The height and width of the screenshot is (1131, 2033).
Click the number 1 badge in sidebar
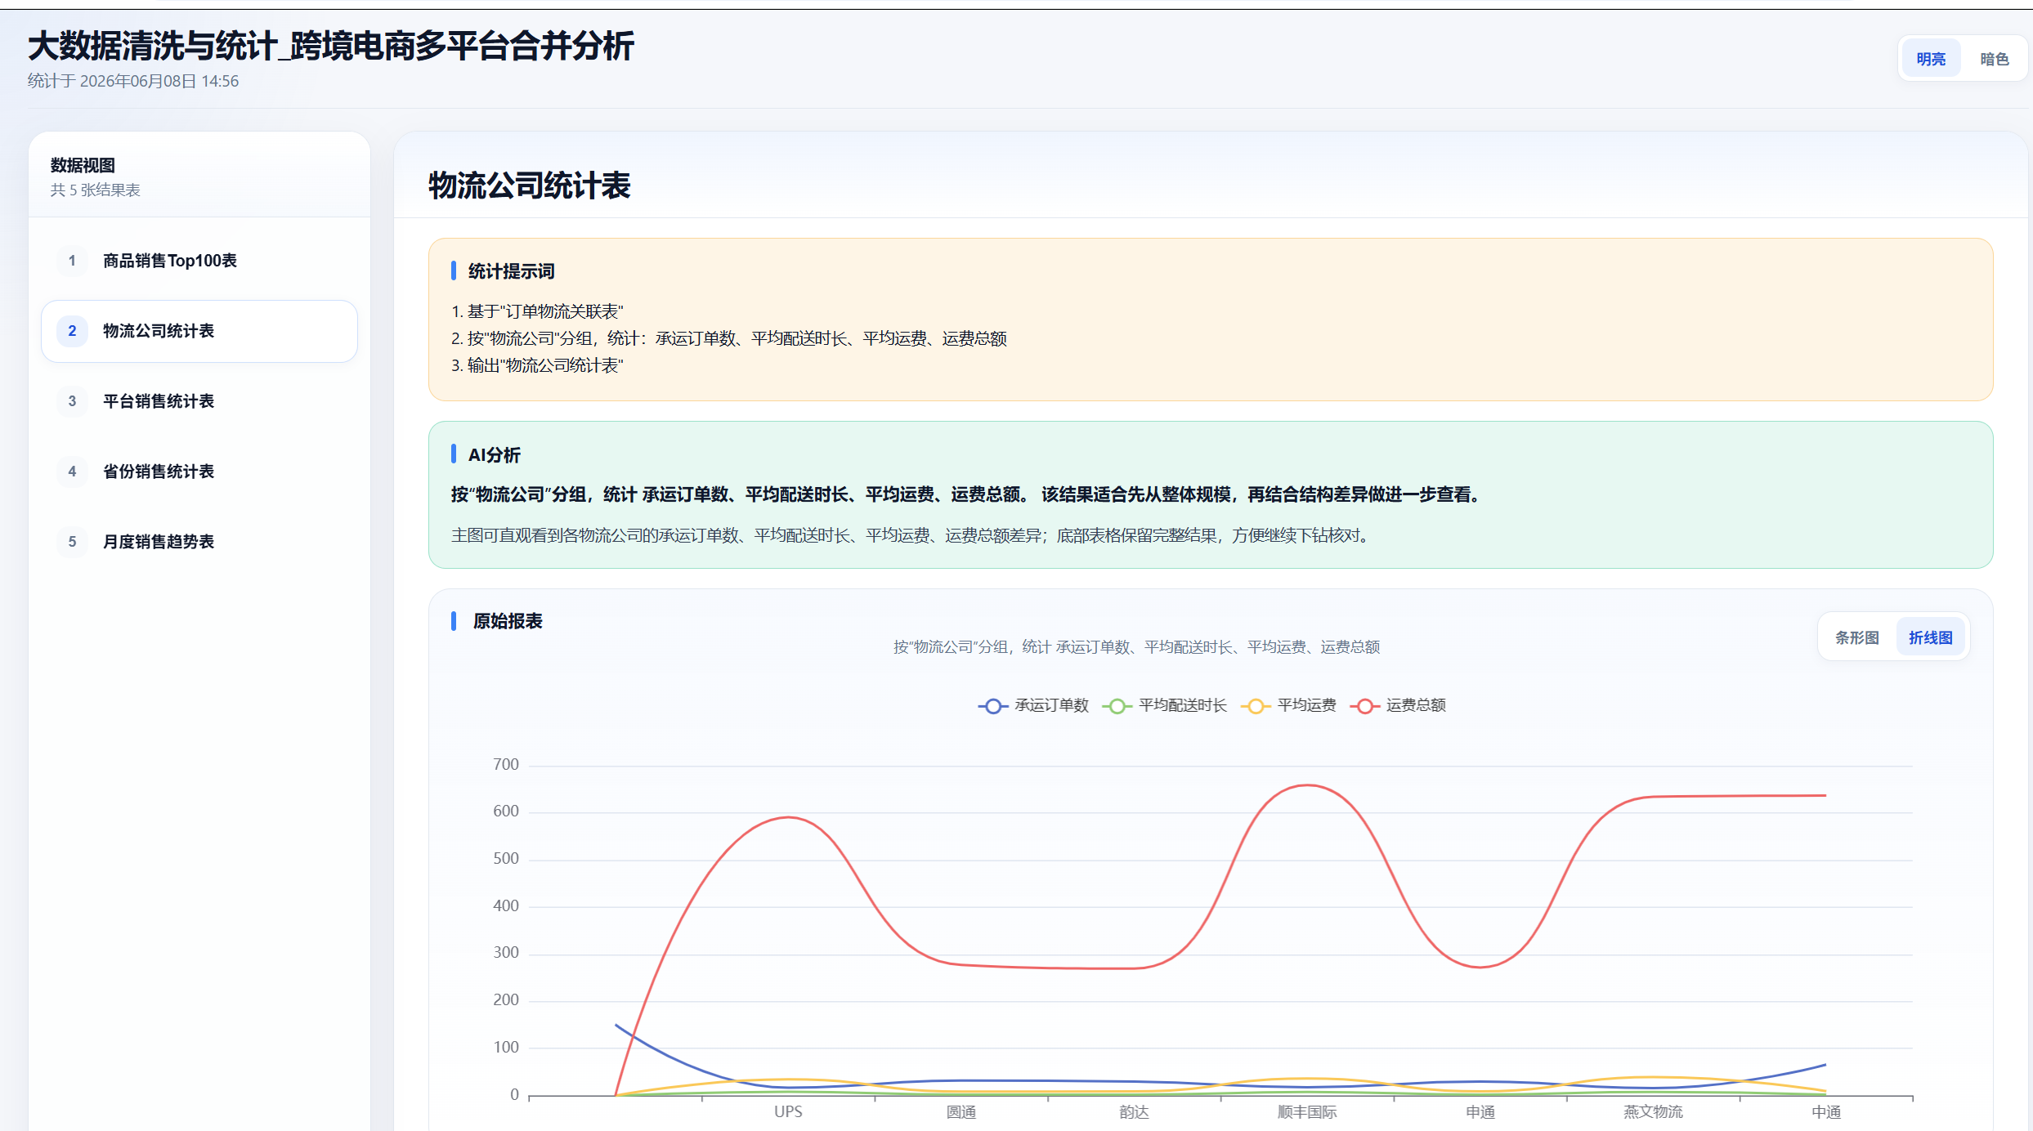(x=72, y=261)
